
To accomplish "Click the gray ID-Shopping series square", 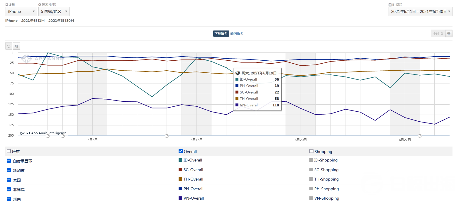I will (x=311, y=160).
